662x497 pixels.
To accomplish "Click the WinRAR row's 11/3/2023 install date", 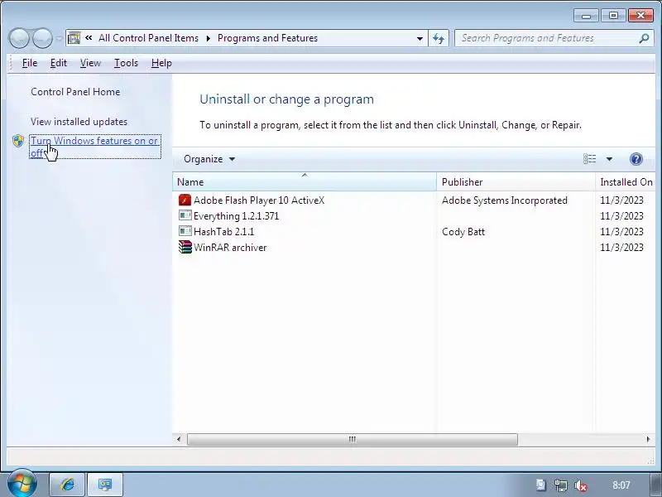I will [x=621, y=248].
